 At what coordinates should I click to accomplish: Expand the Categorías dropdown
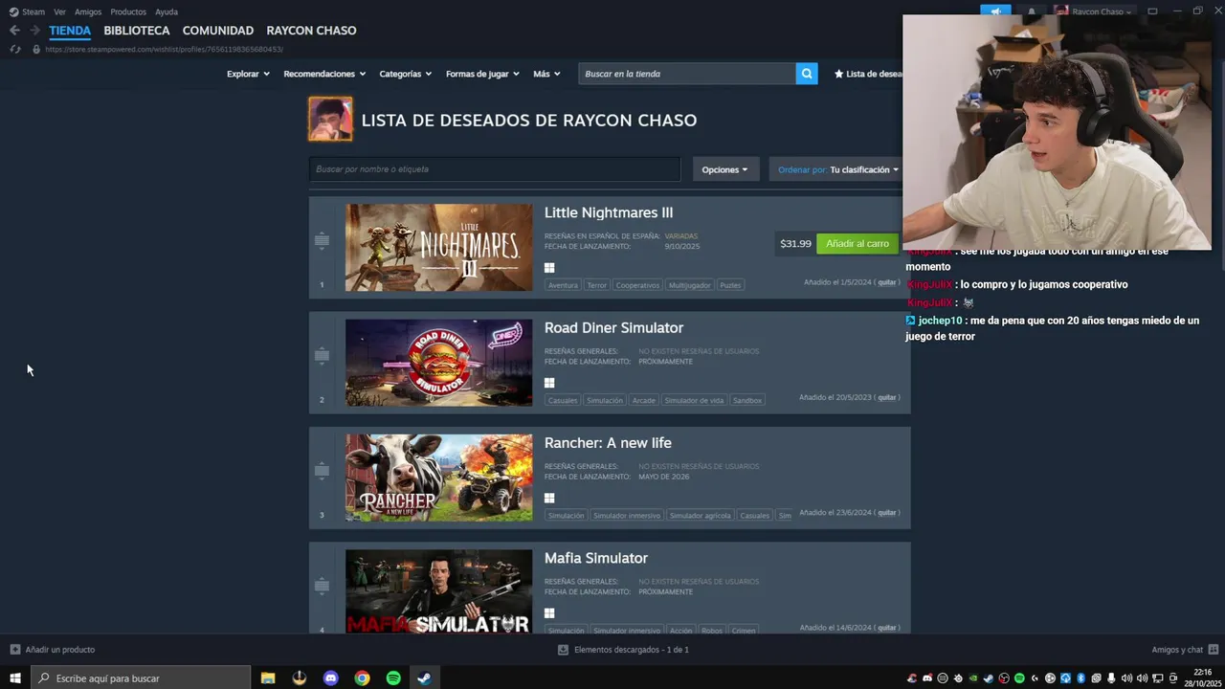405,74
